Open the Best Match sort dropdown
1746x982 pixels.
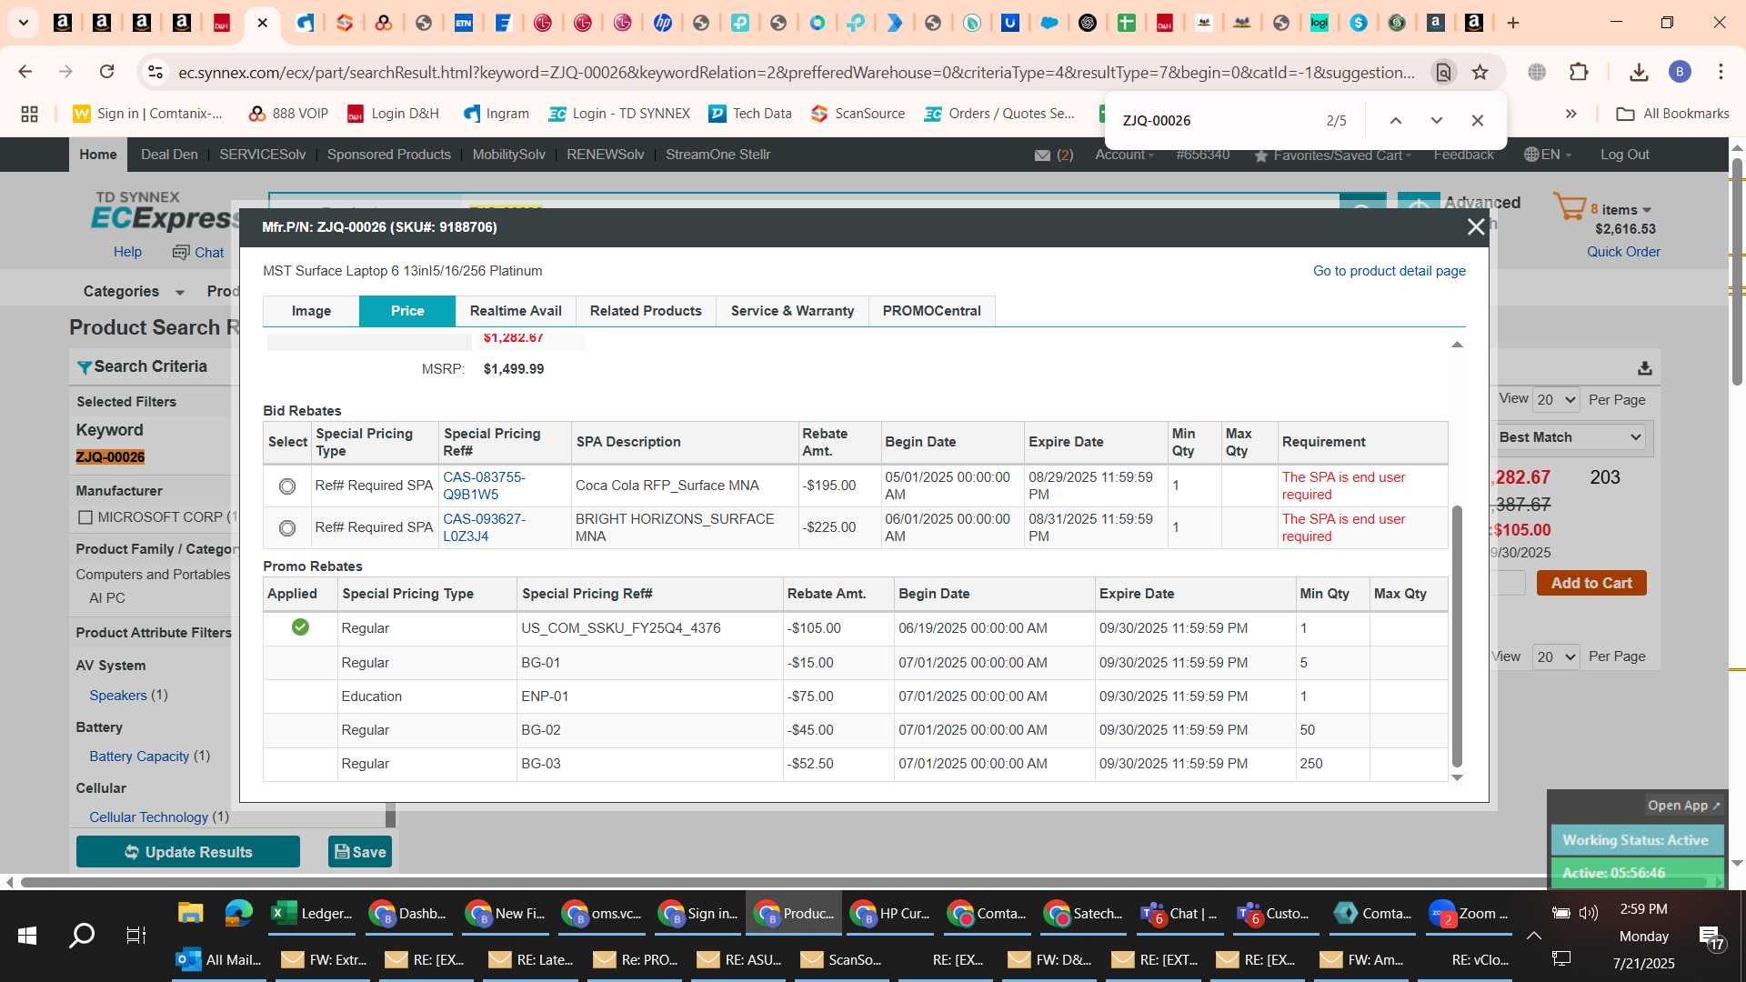(x=1570, y=437)
